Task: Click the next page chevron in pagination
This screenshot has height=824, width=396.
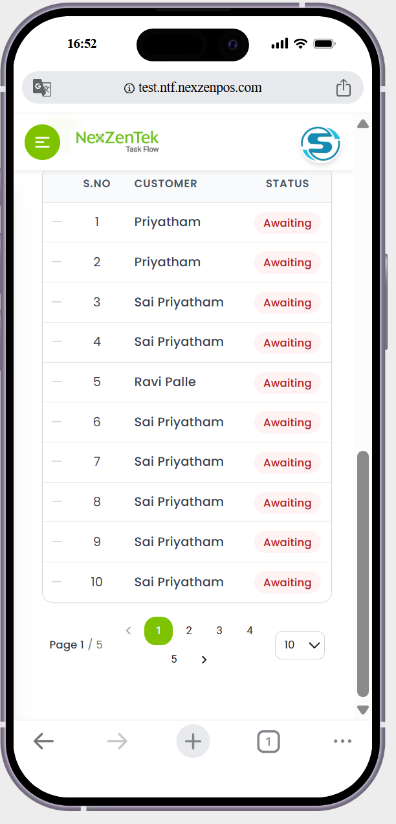Action: (204, 659)
